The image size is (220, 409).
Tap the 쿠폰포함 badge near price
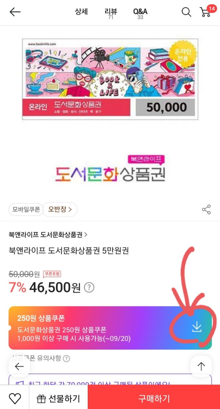[52, 274]
